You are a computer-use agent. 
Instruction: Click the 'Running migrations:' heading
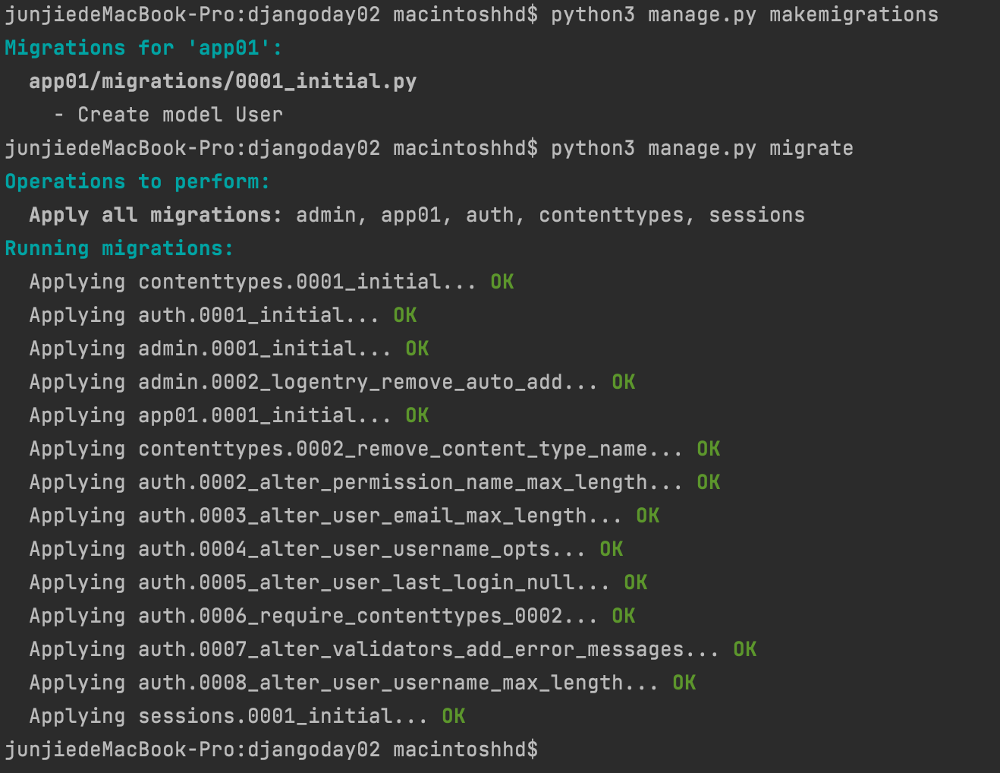[x=119, y=248]
